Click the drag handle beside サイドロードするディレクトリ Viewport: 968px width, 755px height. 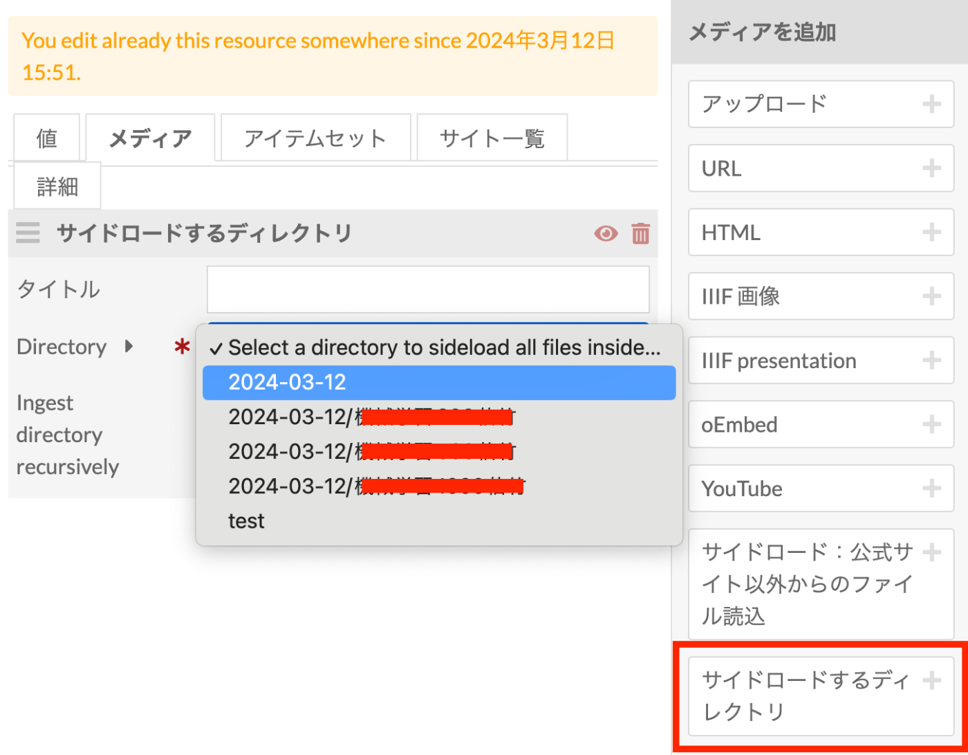point(28,233)
